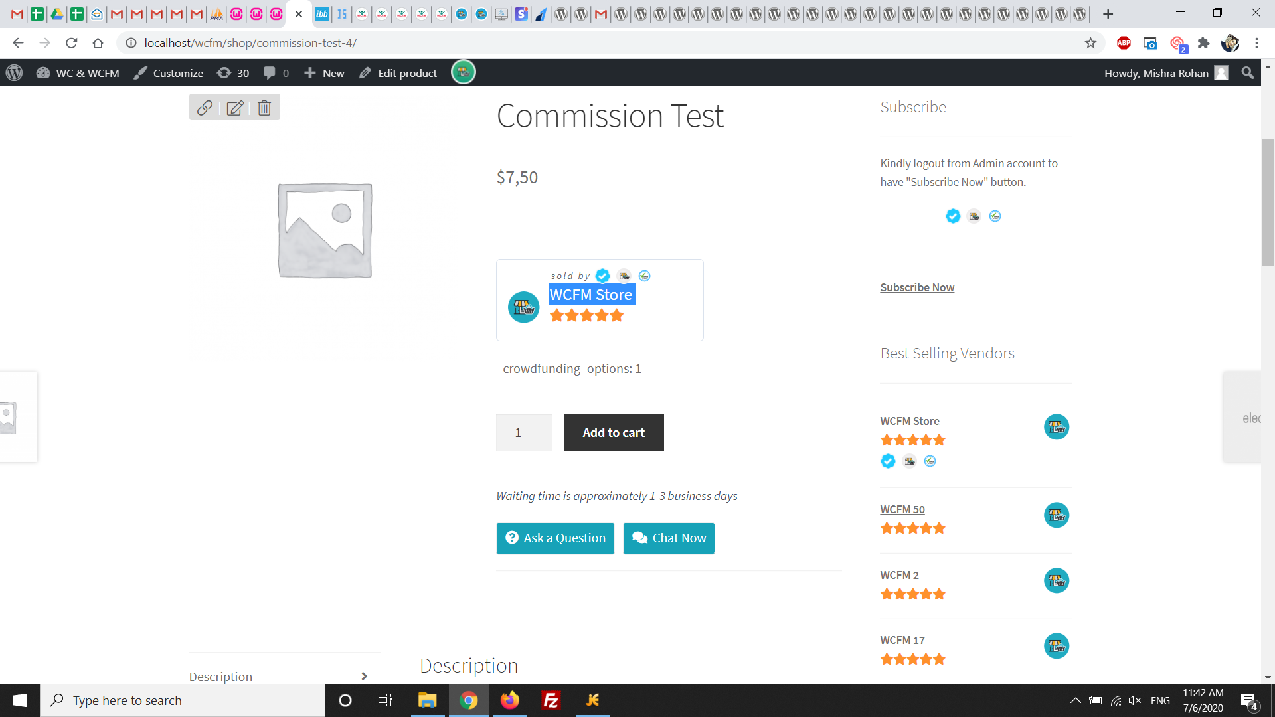
Task: Click the verified badge in Subscribe widget
Action: (x=953, y=216)
